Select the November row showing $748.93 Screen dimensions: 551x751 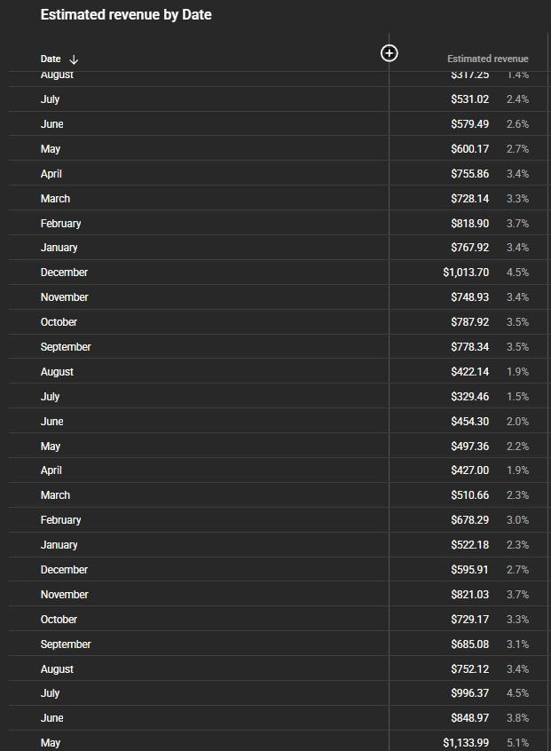pos(64,297)
